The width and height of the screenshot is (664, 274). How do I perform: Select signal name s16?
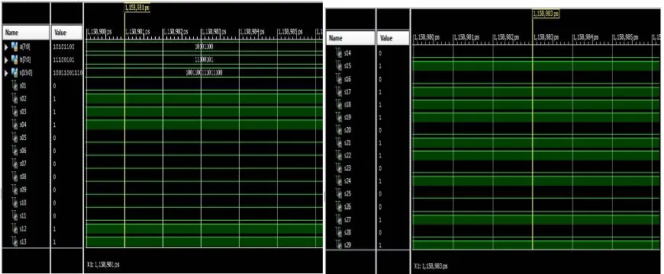tap(347, 79)
